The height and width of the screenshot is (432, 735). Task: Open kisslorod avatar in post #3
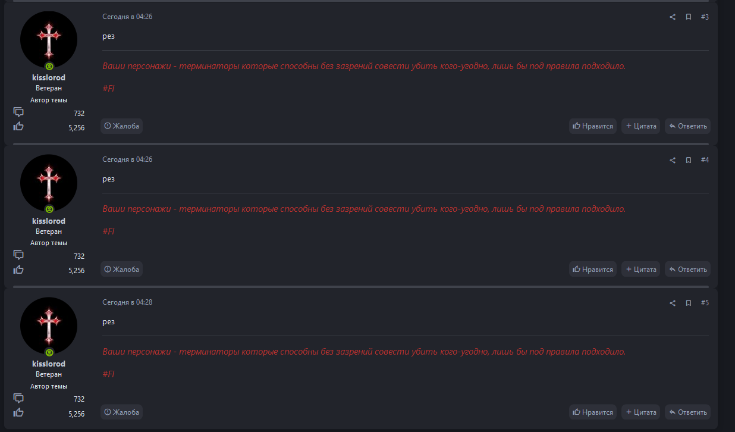click(49, 39)
